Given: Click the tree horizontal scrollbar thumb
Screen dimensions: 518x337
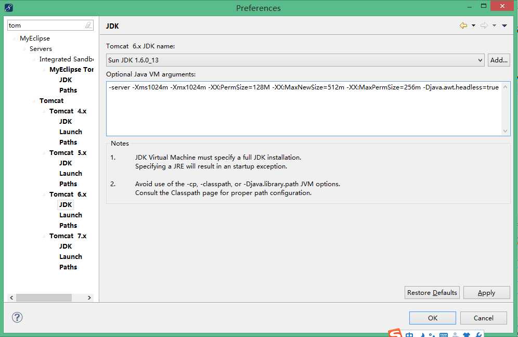Looking at the screenshot, I should pos(44,297).
